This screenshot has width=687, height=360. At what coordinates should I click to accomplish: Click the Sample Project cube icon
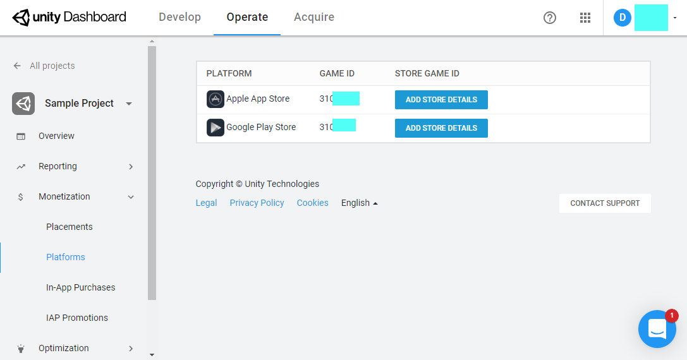click(x=23, y=104)
